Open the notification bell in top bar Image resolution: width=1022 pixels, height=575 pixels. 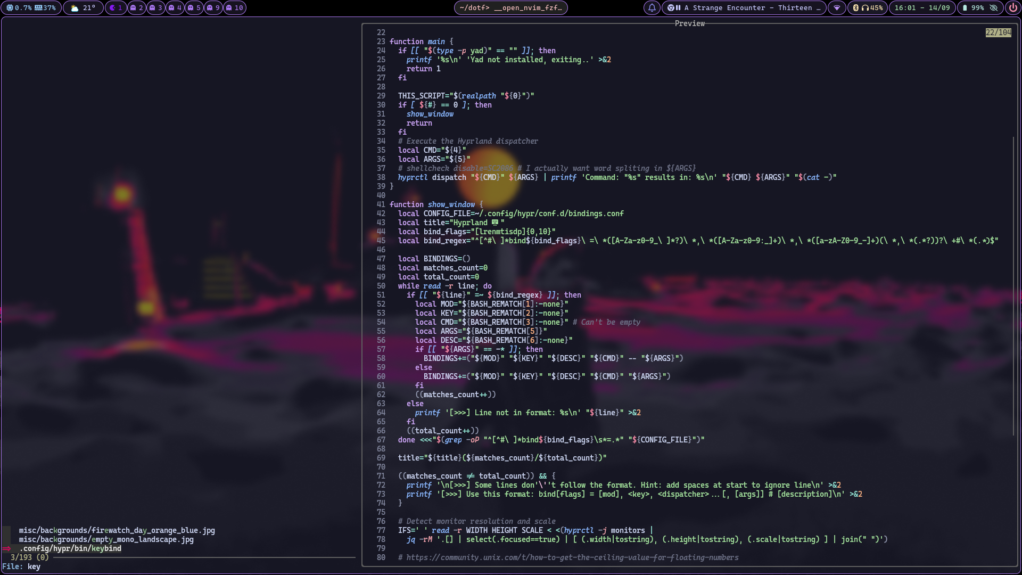click(x=652, y=8)
